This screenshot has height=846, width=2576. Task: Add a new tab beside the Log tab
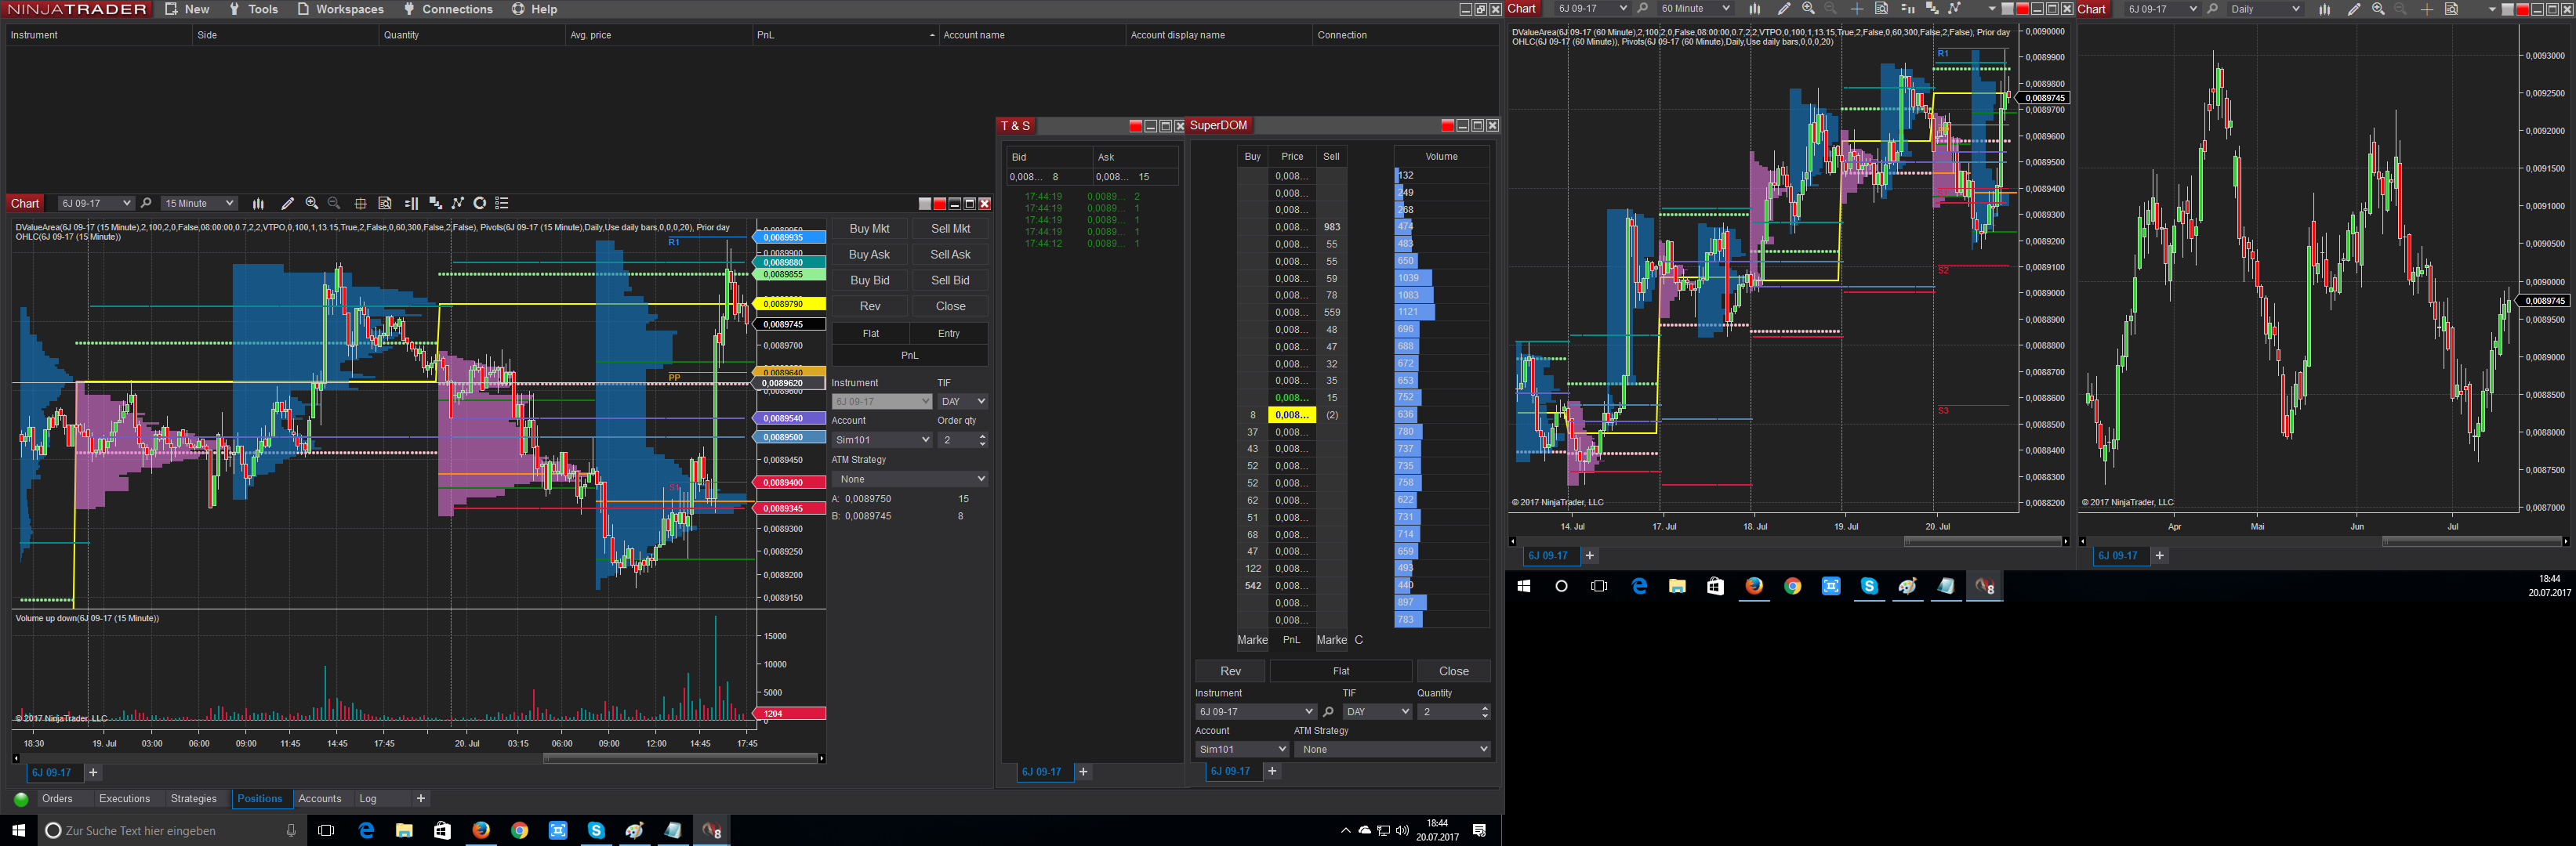[x=421, y=799]
